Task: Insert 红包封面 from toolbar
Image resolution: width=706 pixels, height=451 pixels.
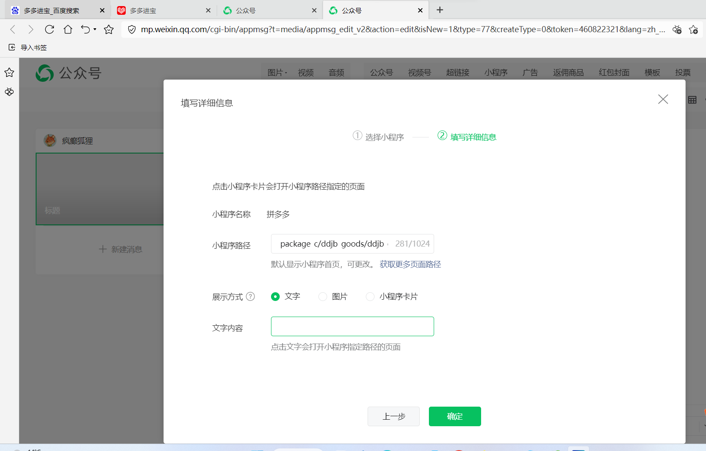Action: pyautogui.click(x=614, y=73)
